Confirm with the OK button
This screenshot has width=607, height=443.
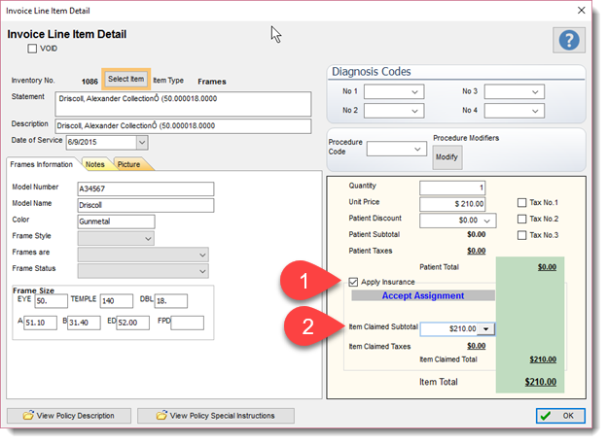pyautogui.click(x=560, y=416)
